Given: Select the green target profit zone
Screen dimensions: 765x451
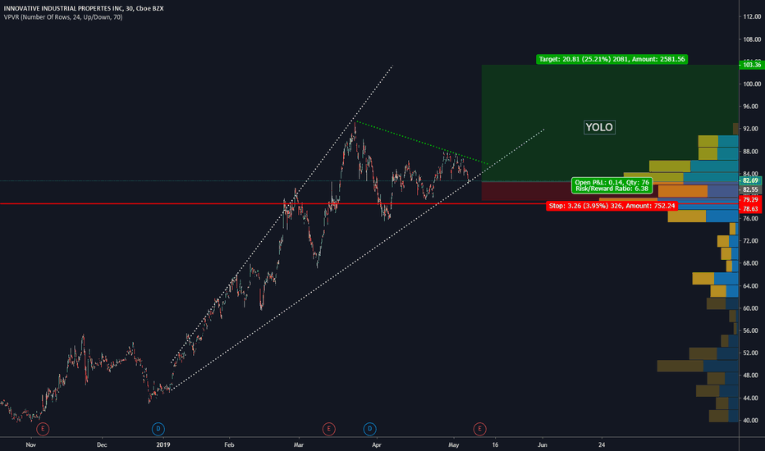Looking at the screenshot, I should click(x=610, y=123).
